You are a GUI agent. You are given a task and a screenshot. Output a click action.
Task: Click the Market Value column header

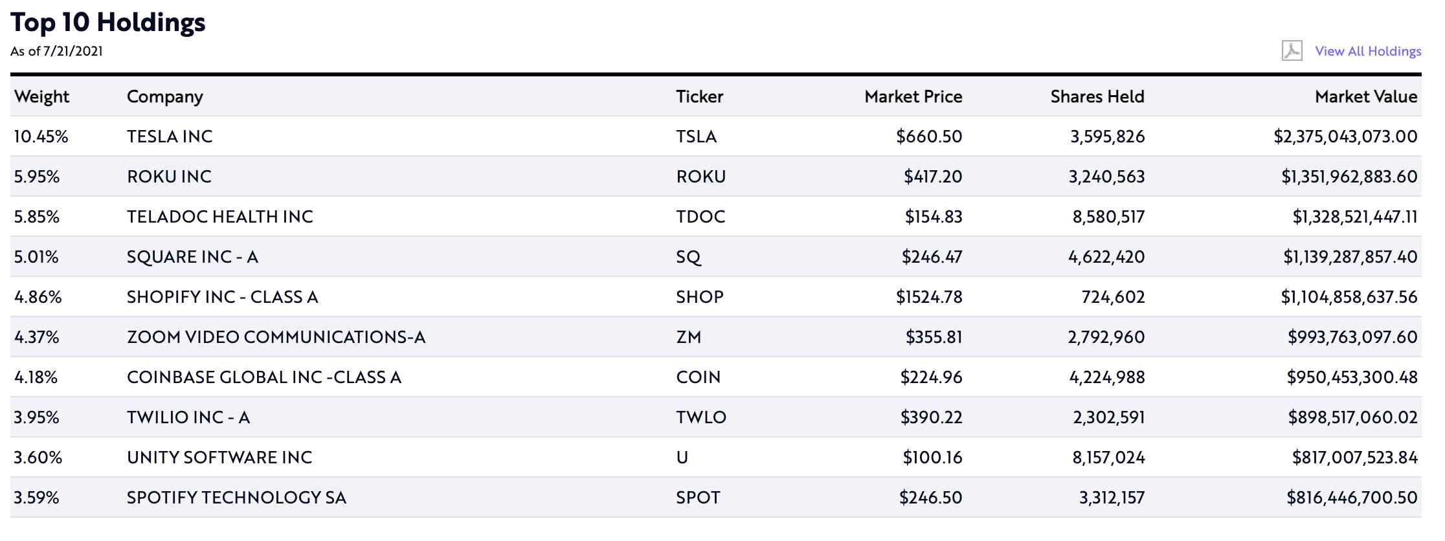click(1366, 96)
